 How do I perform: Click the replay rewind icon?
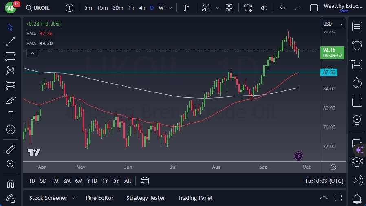pos(264,8)
